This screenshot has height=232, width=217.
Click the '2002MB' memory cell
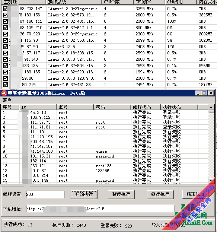pyautogui.click(x=205, y=34)
